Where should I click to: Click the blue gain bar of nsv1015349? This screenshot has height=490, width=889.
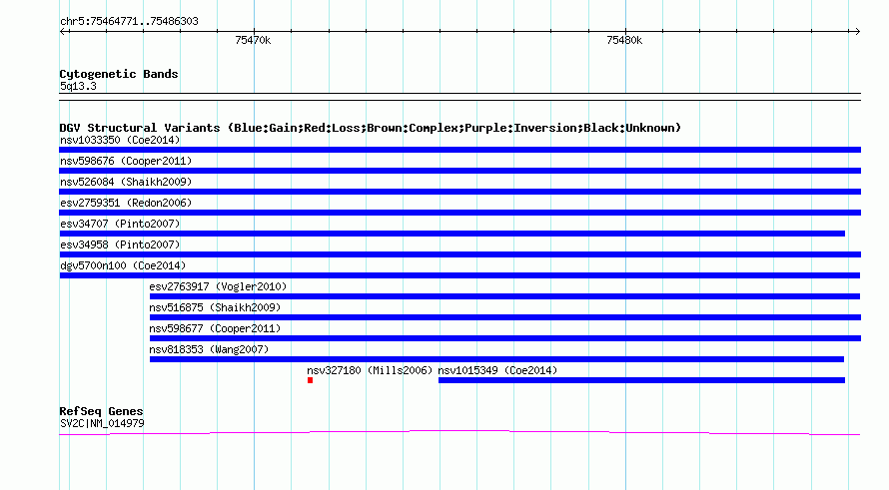click(641, 380)
